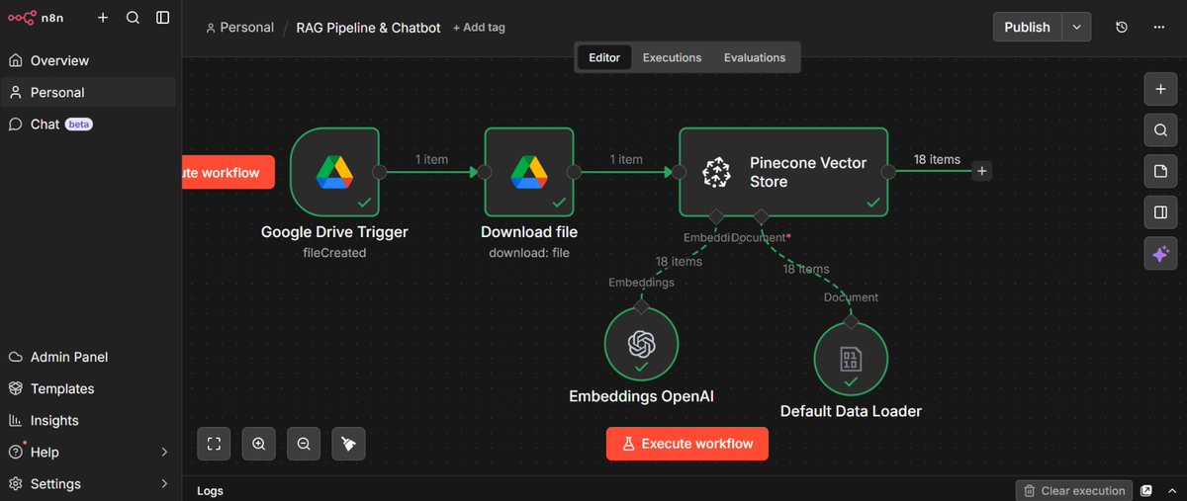Switch to the Executions tab
The height and width of the screenshot is (501, 1187).
[672, 57]
